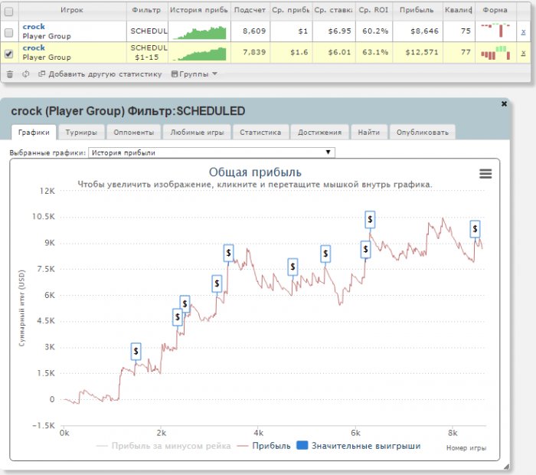
Task: Click the $ marker at 9K near 6.2k games
Action: tap(365, 249)
